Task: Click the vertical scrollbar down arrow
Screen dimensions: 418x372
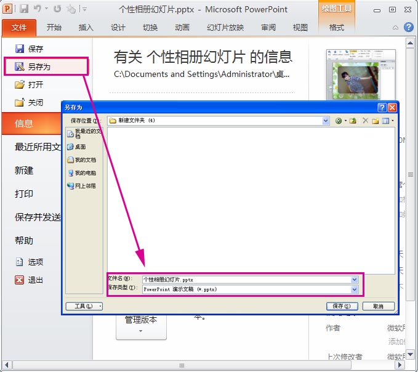Action: (x=410, y=354)
